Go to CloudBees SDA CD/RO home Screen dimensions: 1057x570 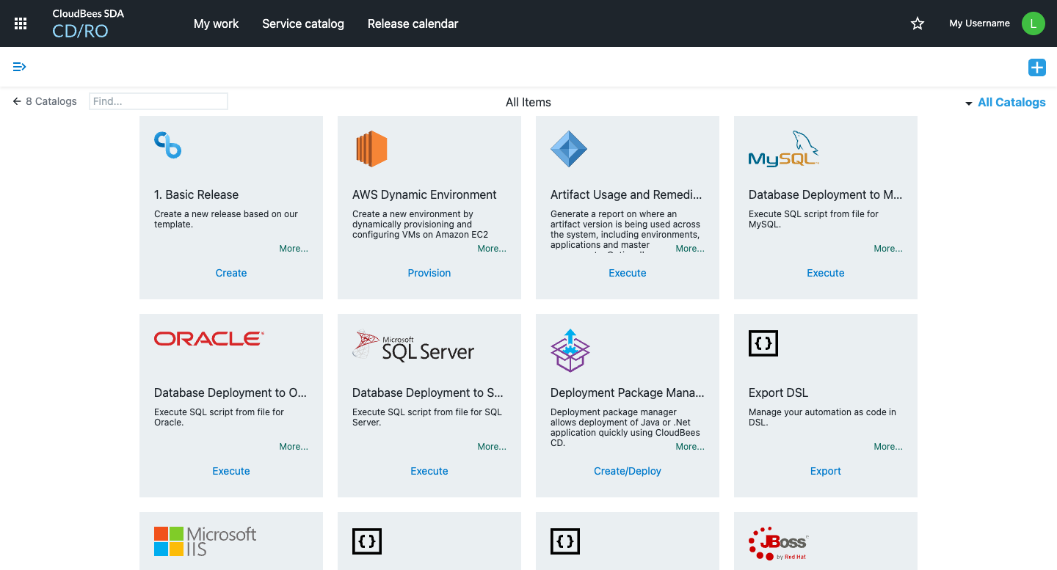pos(88,25)
